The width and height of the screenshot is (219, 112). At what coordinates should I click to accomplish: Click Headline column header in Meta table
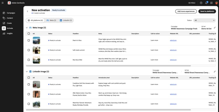pyautogui.click(x=76, y=34)
